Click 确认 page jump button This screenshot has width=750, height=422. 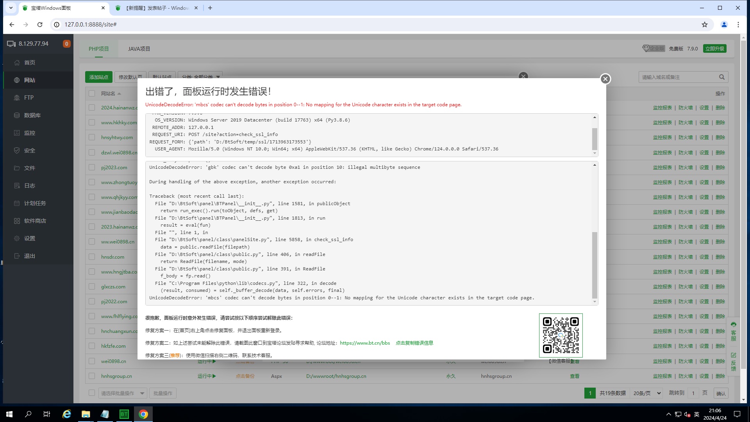[x=721, y=393]
